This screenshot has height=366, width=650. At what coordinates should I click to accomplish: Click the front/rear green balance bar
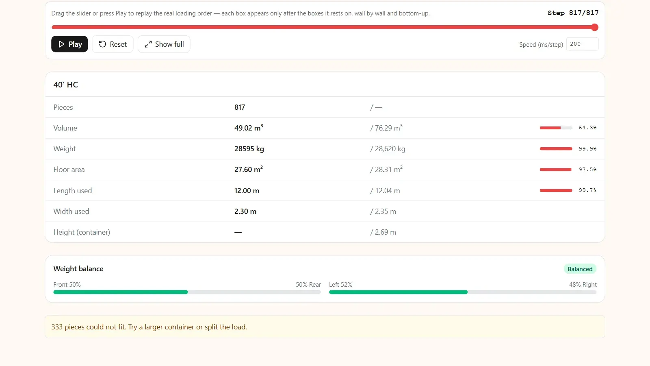tap(187, 292)
